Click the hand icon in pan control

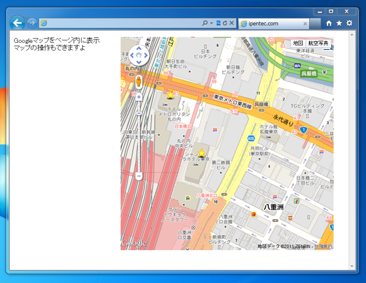[139, 56]
